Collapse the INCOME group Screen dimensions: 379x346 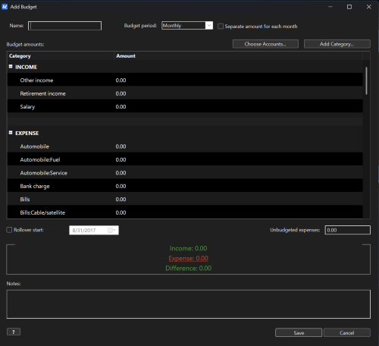(x=11, y=67)
